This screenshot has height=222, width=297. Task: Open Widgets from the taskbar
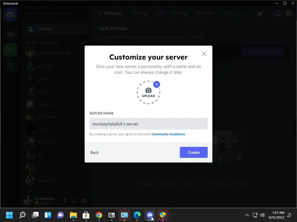point(48,215)
